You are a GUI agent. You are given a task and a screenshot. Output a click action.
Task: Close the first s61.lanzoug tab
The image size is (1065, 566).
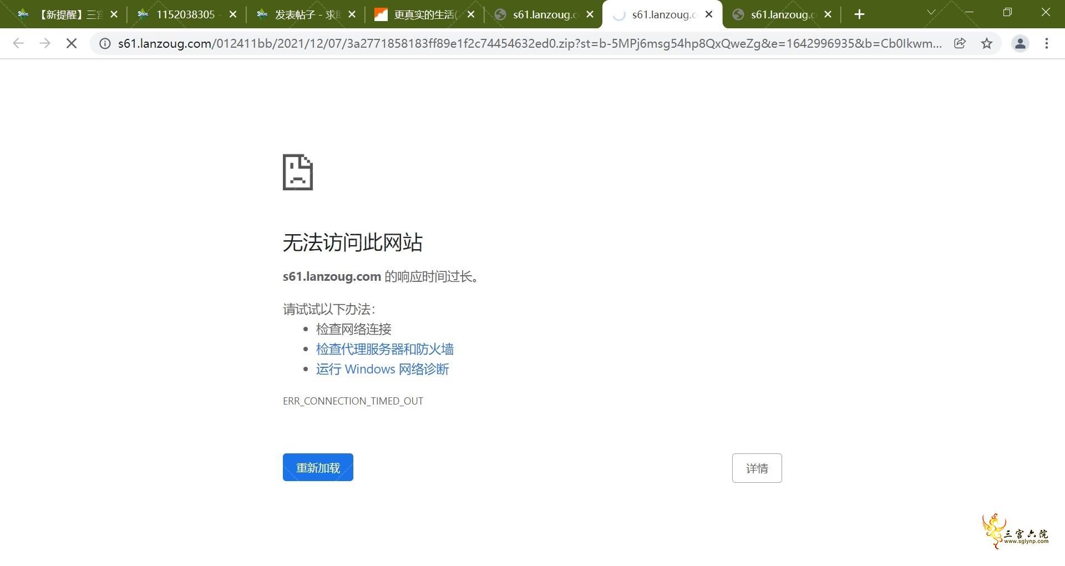click(590, 14)
